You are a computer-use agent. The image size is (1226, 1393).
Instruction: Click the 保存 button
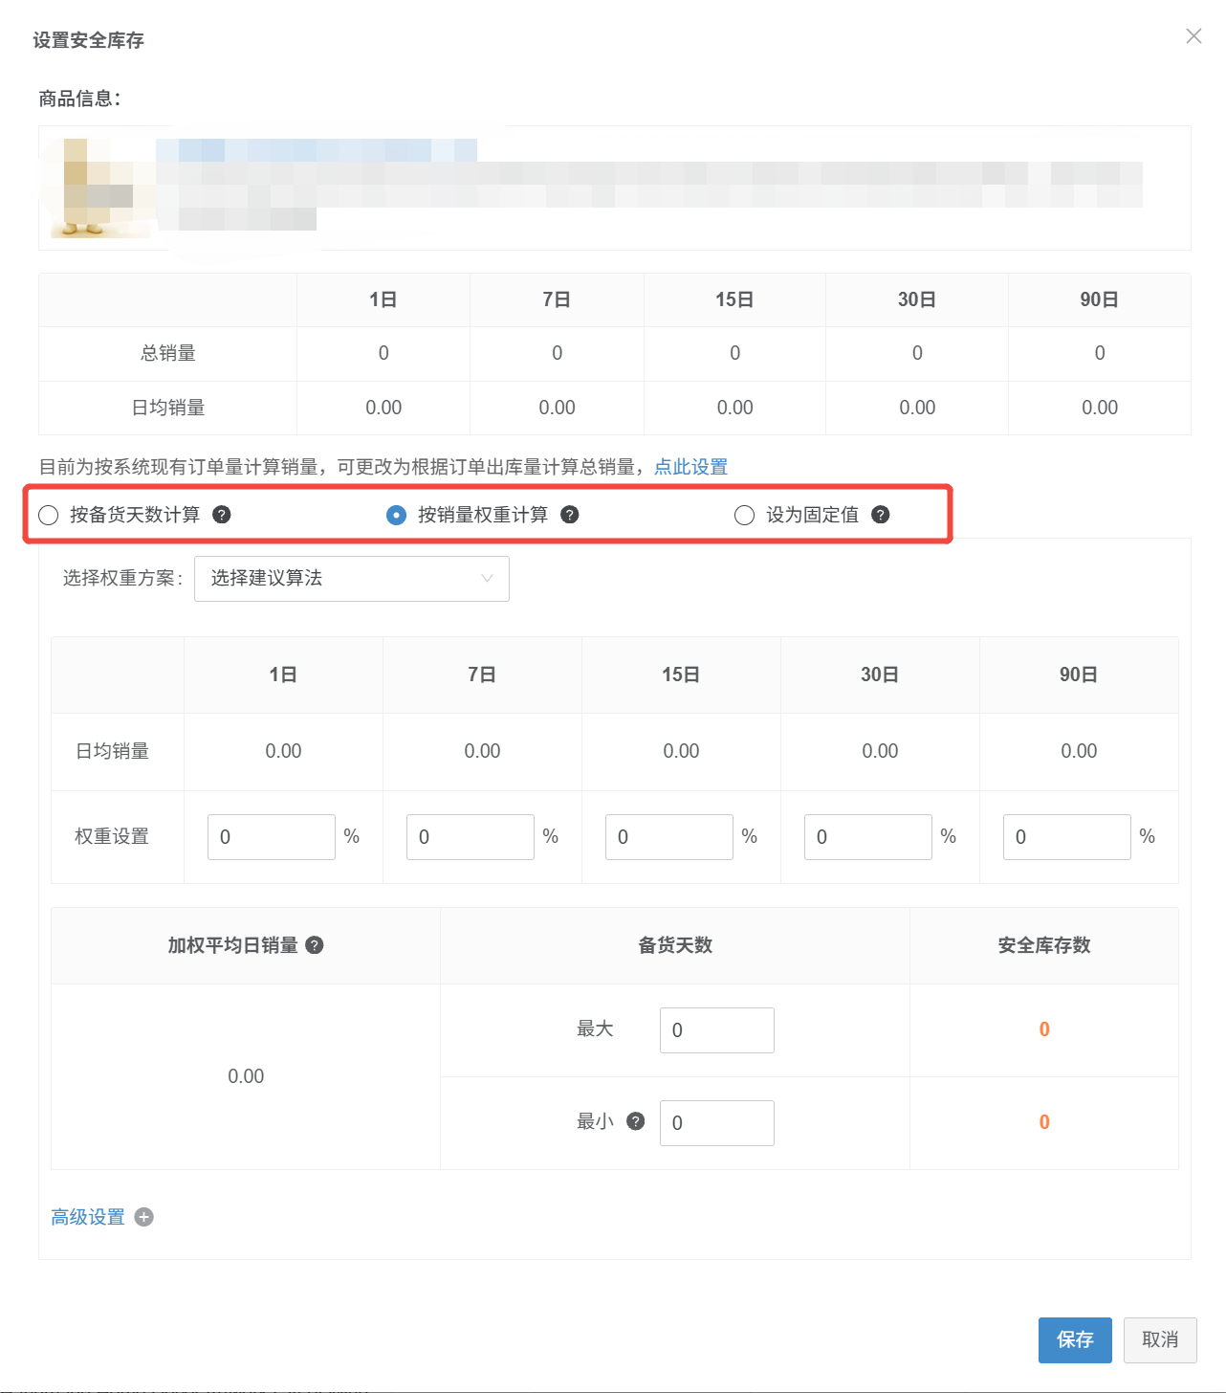(1075, 1340)
